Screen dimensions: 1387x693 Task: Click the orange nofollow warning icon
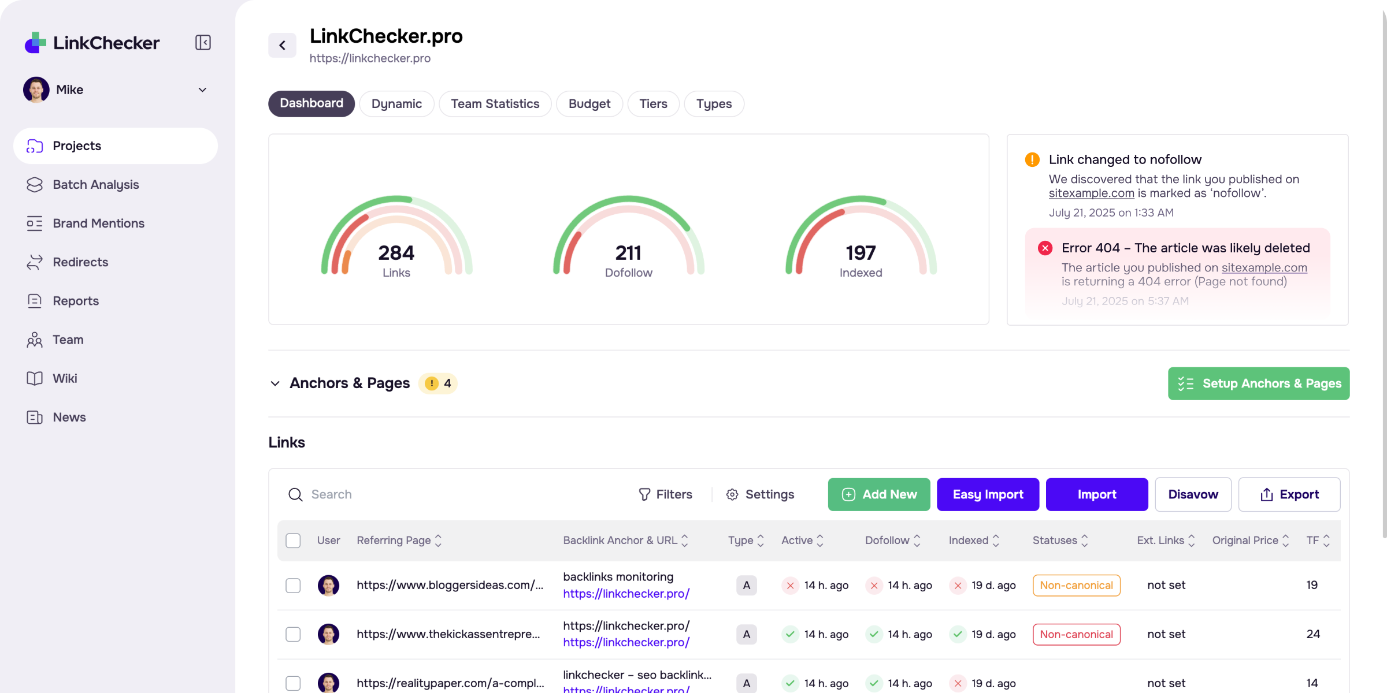coord(1032,159)
